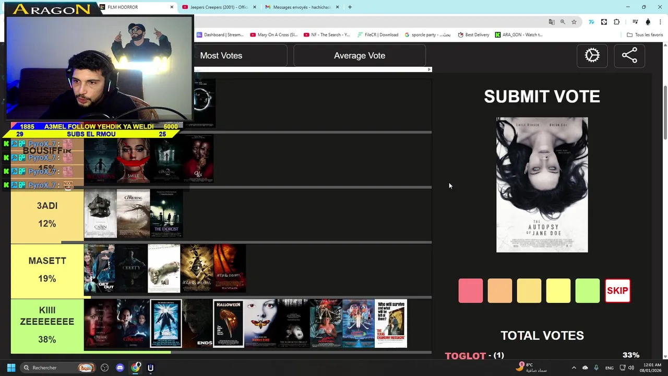This screenshot has width=668, height=376.
Task: Close the Messages envoyés tab
Action: pos(337,7)
